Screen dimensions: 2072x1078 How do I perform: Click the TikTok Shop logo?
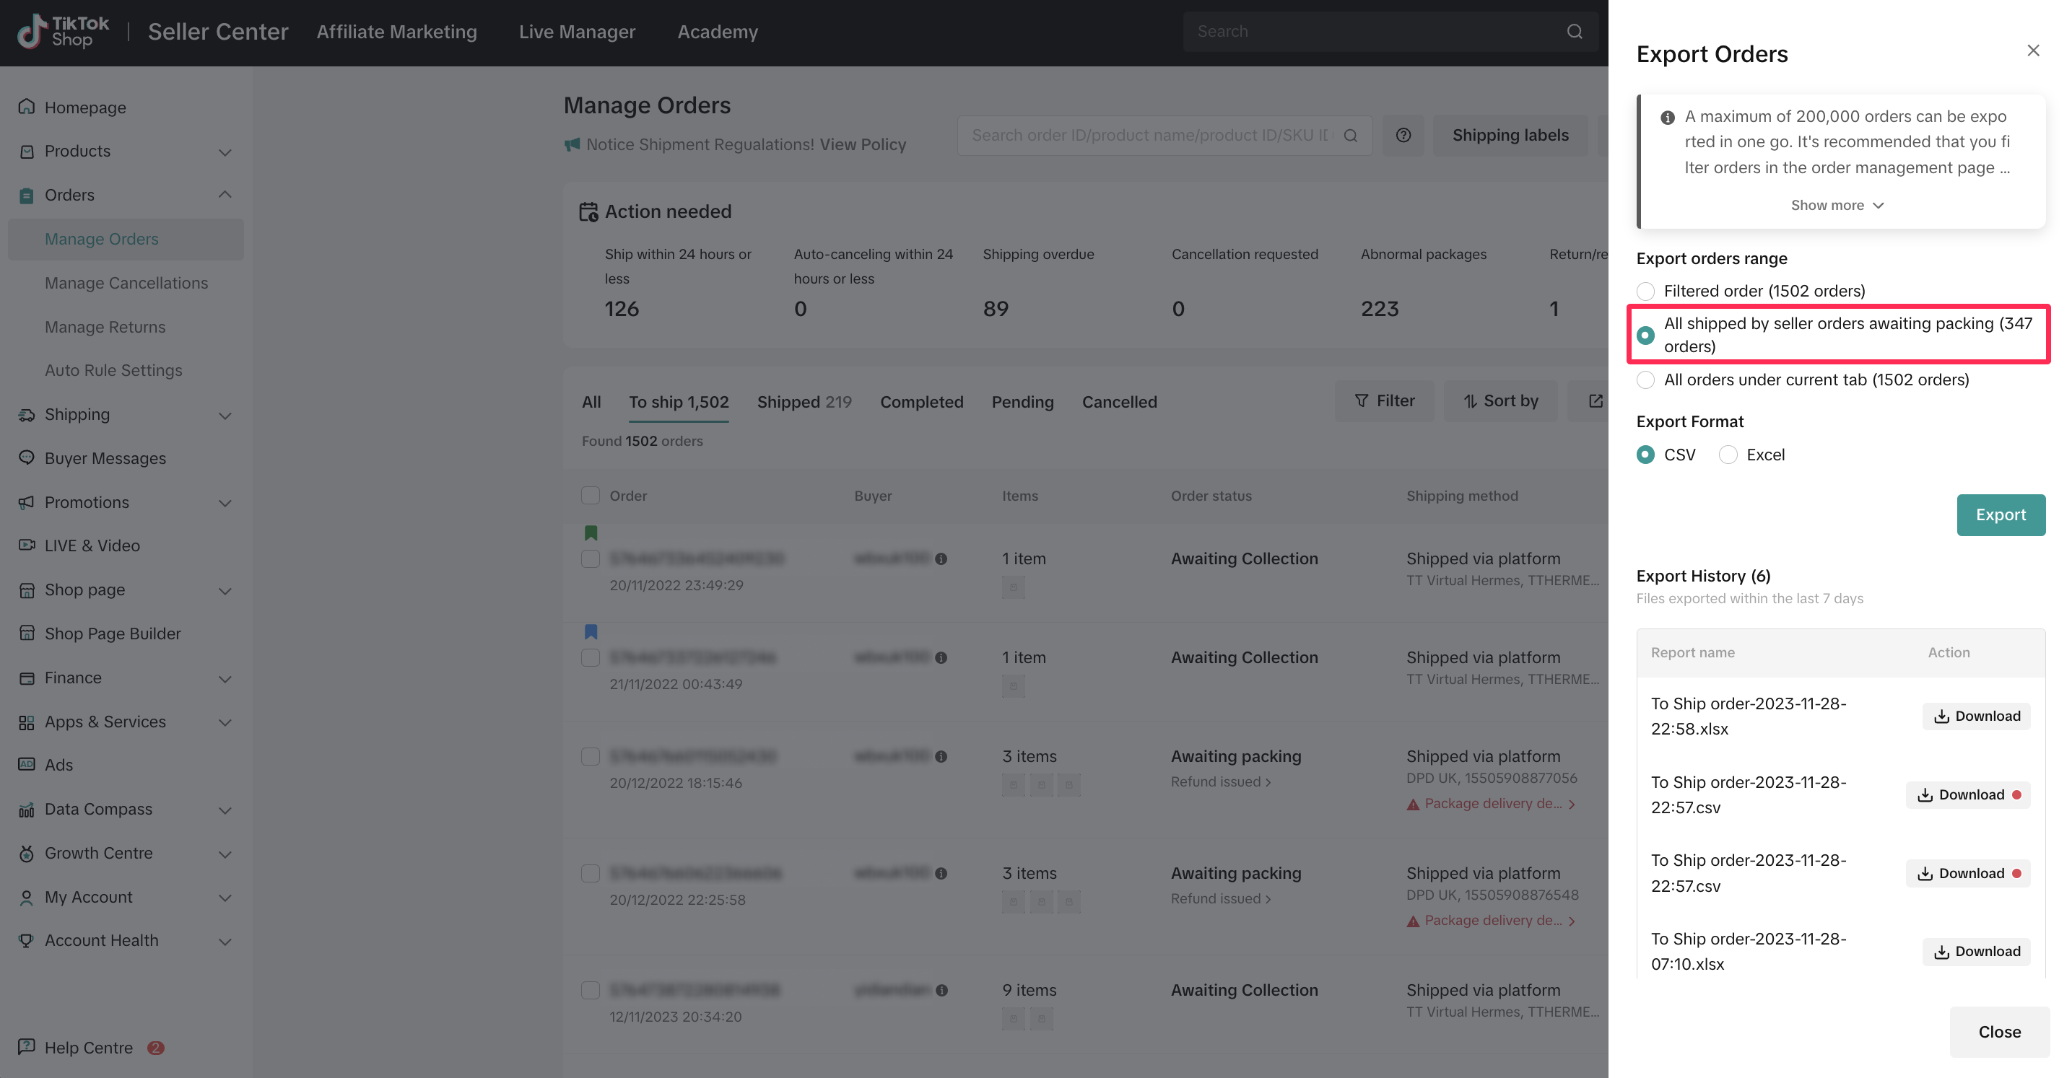click(63, 31)
